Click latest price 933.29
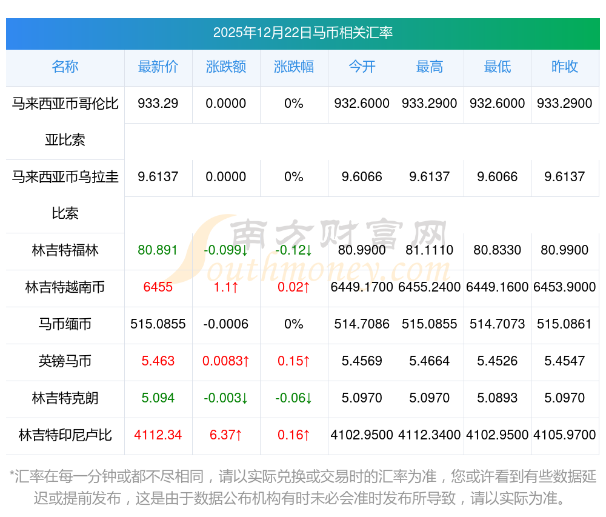This screenshot has height=517, width=606. (x=158, y=104)
